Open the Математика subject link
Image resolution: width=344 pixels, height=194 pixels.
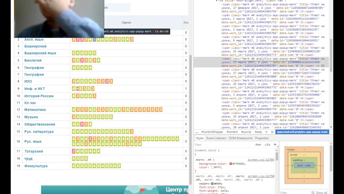[x=35, y=110]
